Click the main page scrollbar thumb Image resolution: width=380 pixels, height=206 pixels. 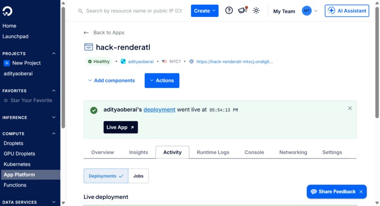click(377, 63)
